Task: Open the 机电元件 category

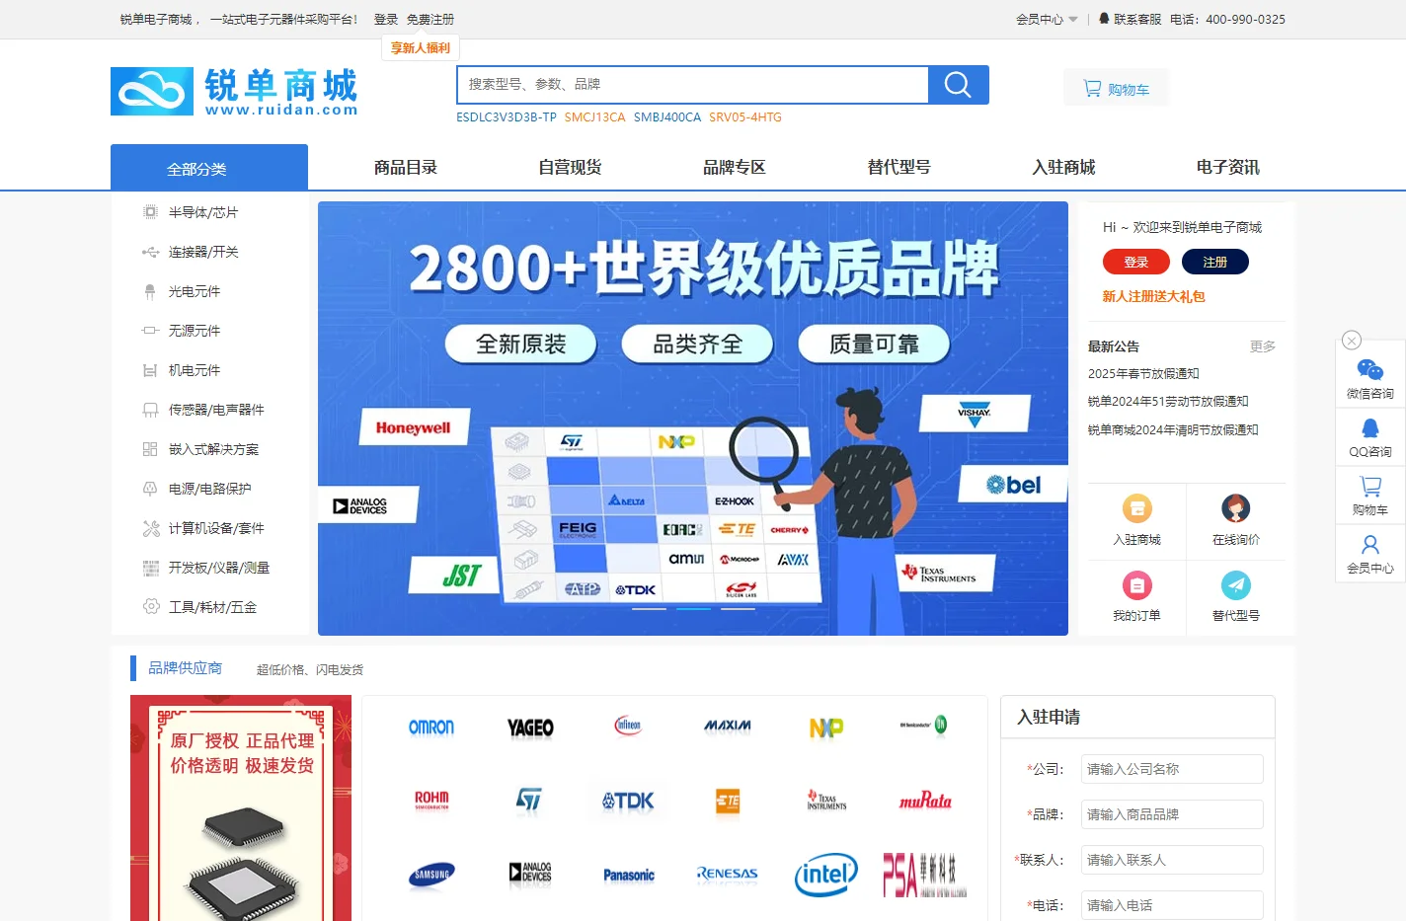Action: pyautogui.click(x=195, y=370)
